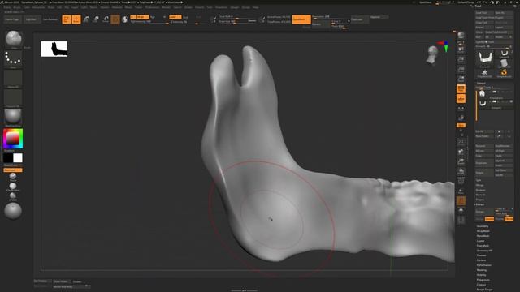Click the Move view icon on the right shelf
The image size is (520, 292).
click(461, 152)
